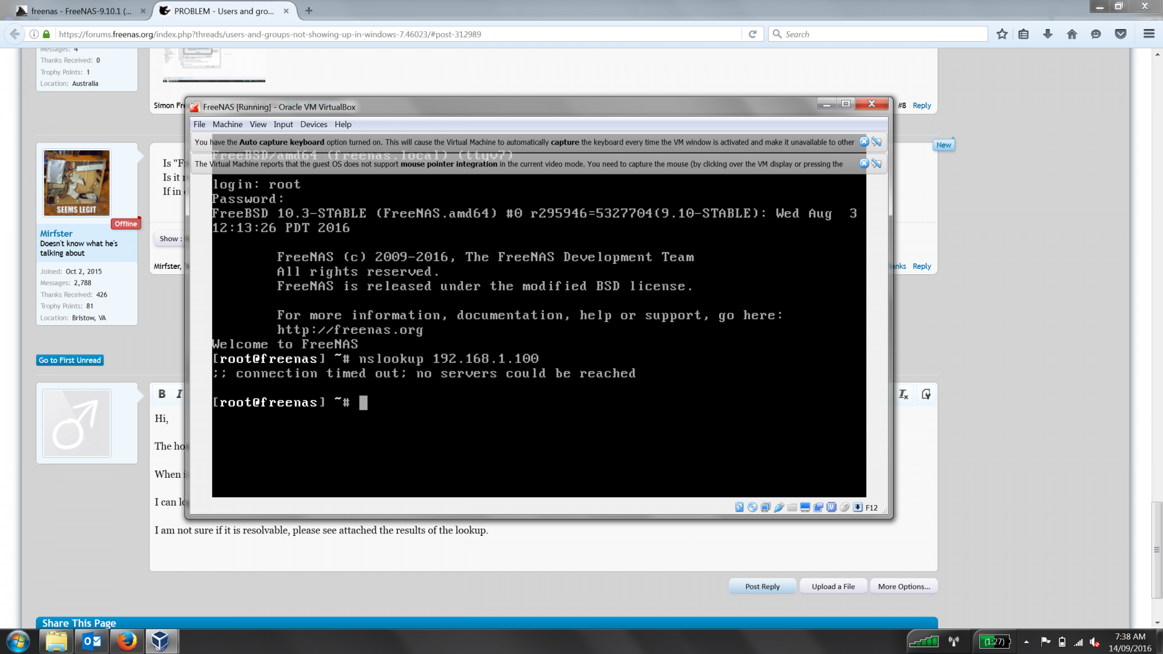This screenshot has width=1163, height=654.
Task: Click the More Options... button
Action: click(904, 586)
